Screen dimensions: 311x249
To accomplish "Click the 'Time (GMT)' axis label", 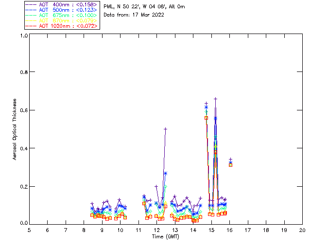I will (x=166, y=237).
